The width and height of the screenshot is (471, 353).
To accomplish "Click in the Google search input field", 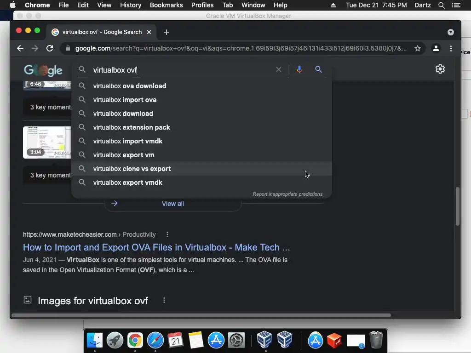I will 182,70.
